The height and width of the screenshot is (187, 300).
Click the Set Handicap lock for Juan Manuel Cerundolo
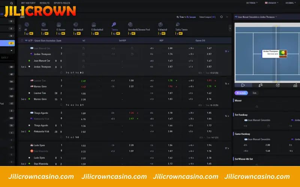[268, 126]
